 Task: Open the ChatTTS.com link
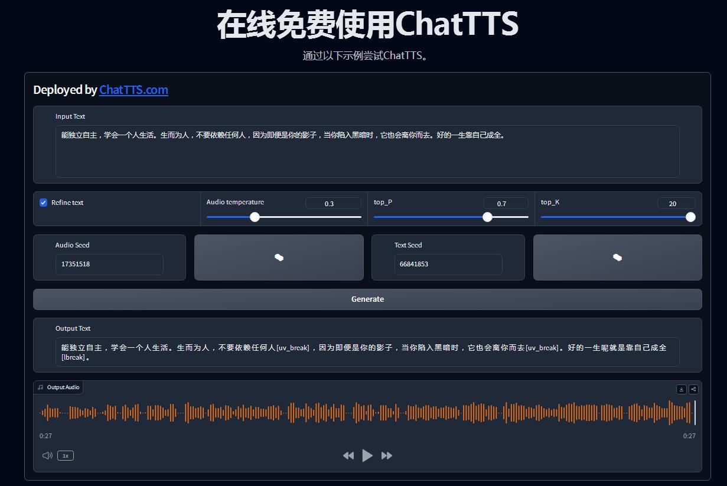point(133,90)
